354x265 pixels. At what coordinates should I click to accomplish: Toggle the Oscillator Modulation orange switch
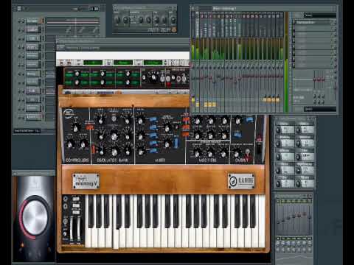(89, 127)
